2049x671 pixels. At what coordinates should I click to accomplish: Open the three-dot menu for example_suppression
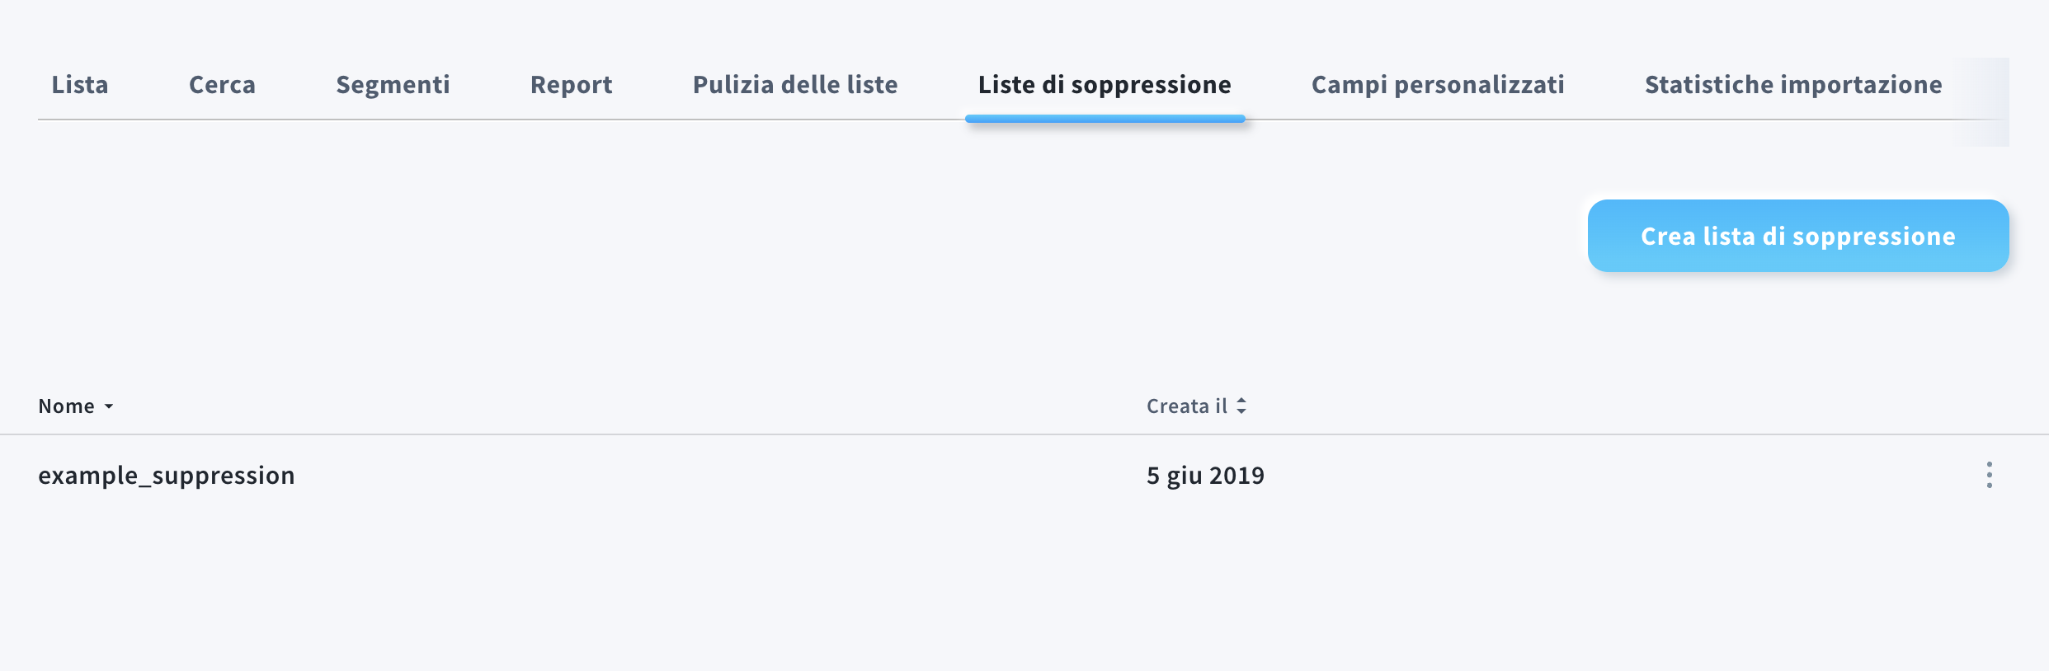1989,475
